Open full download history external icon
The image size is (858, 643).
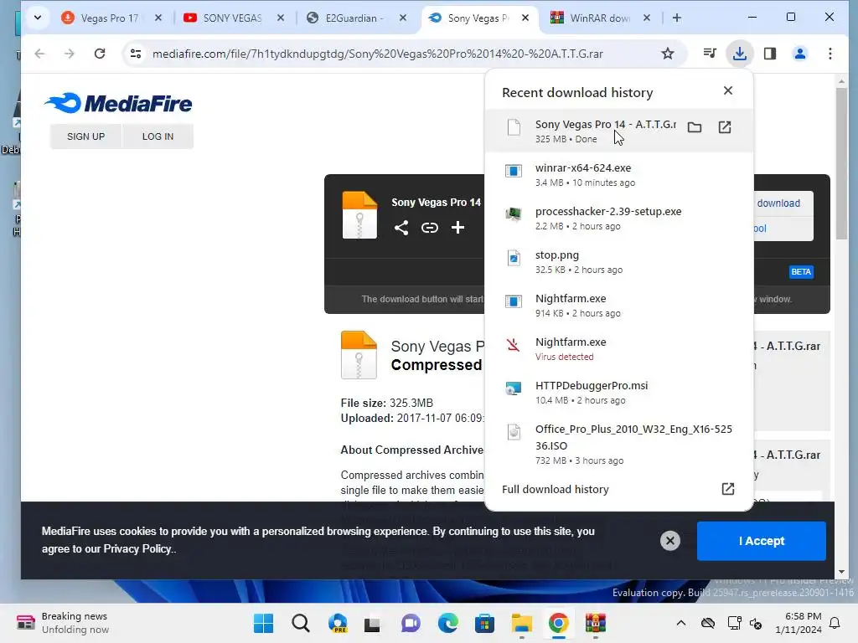click(728, 489)
